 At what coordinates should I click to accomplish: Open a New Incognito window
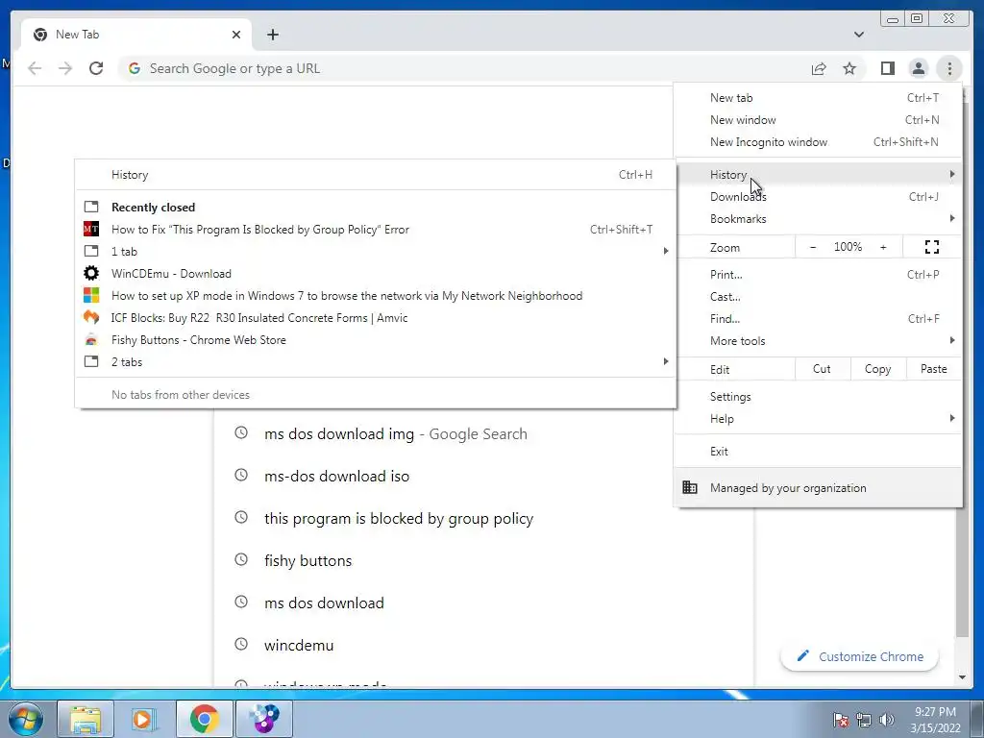pos(818,142)
